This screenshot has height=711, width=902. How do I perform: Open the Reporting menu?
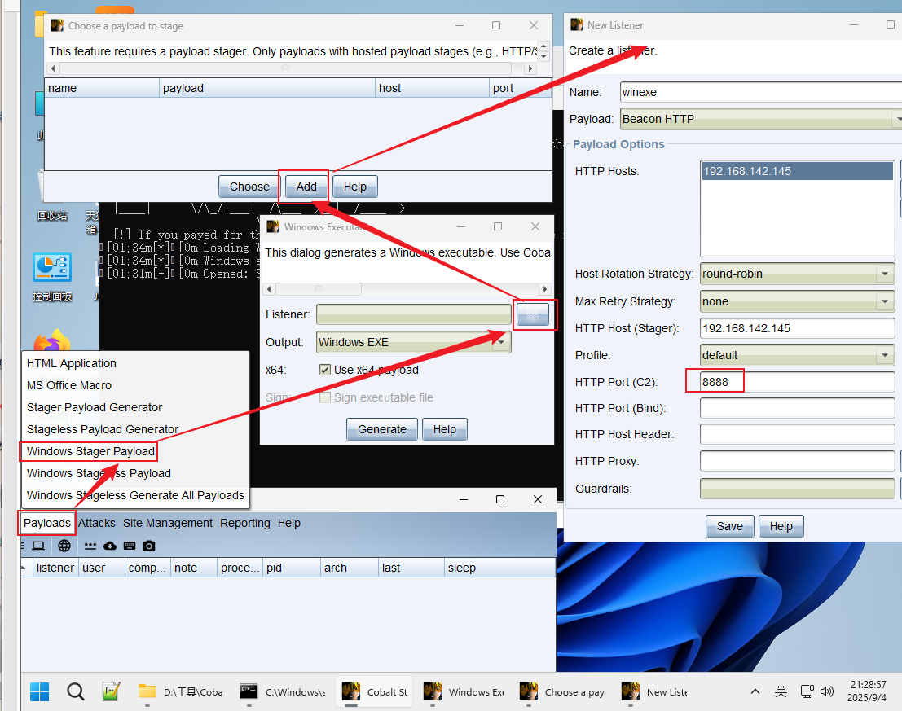tap(245, 523)
